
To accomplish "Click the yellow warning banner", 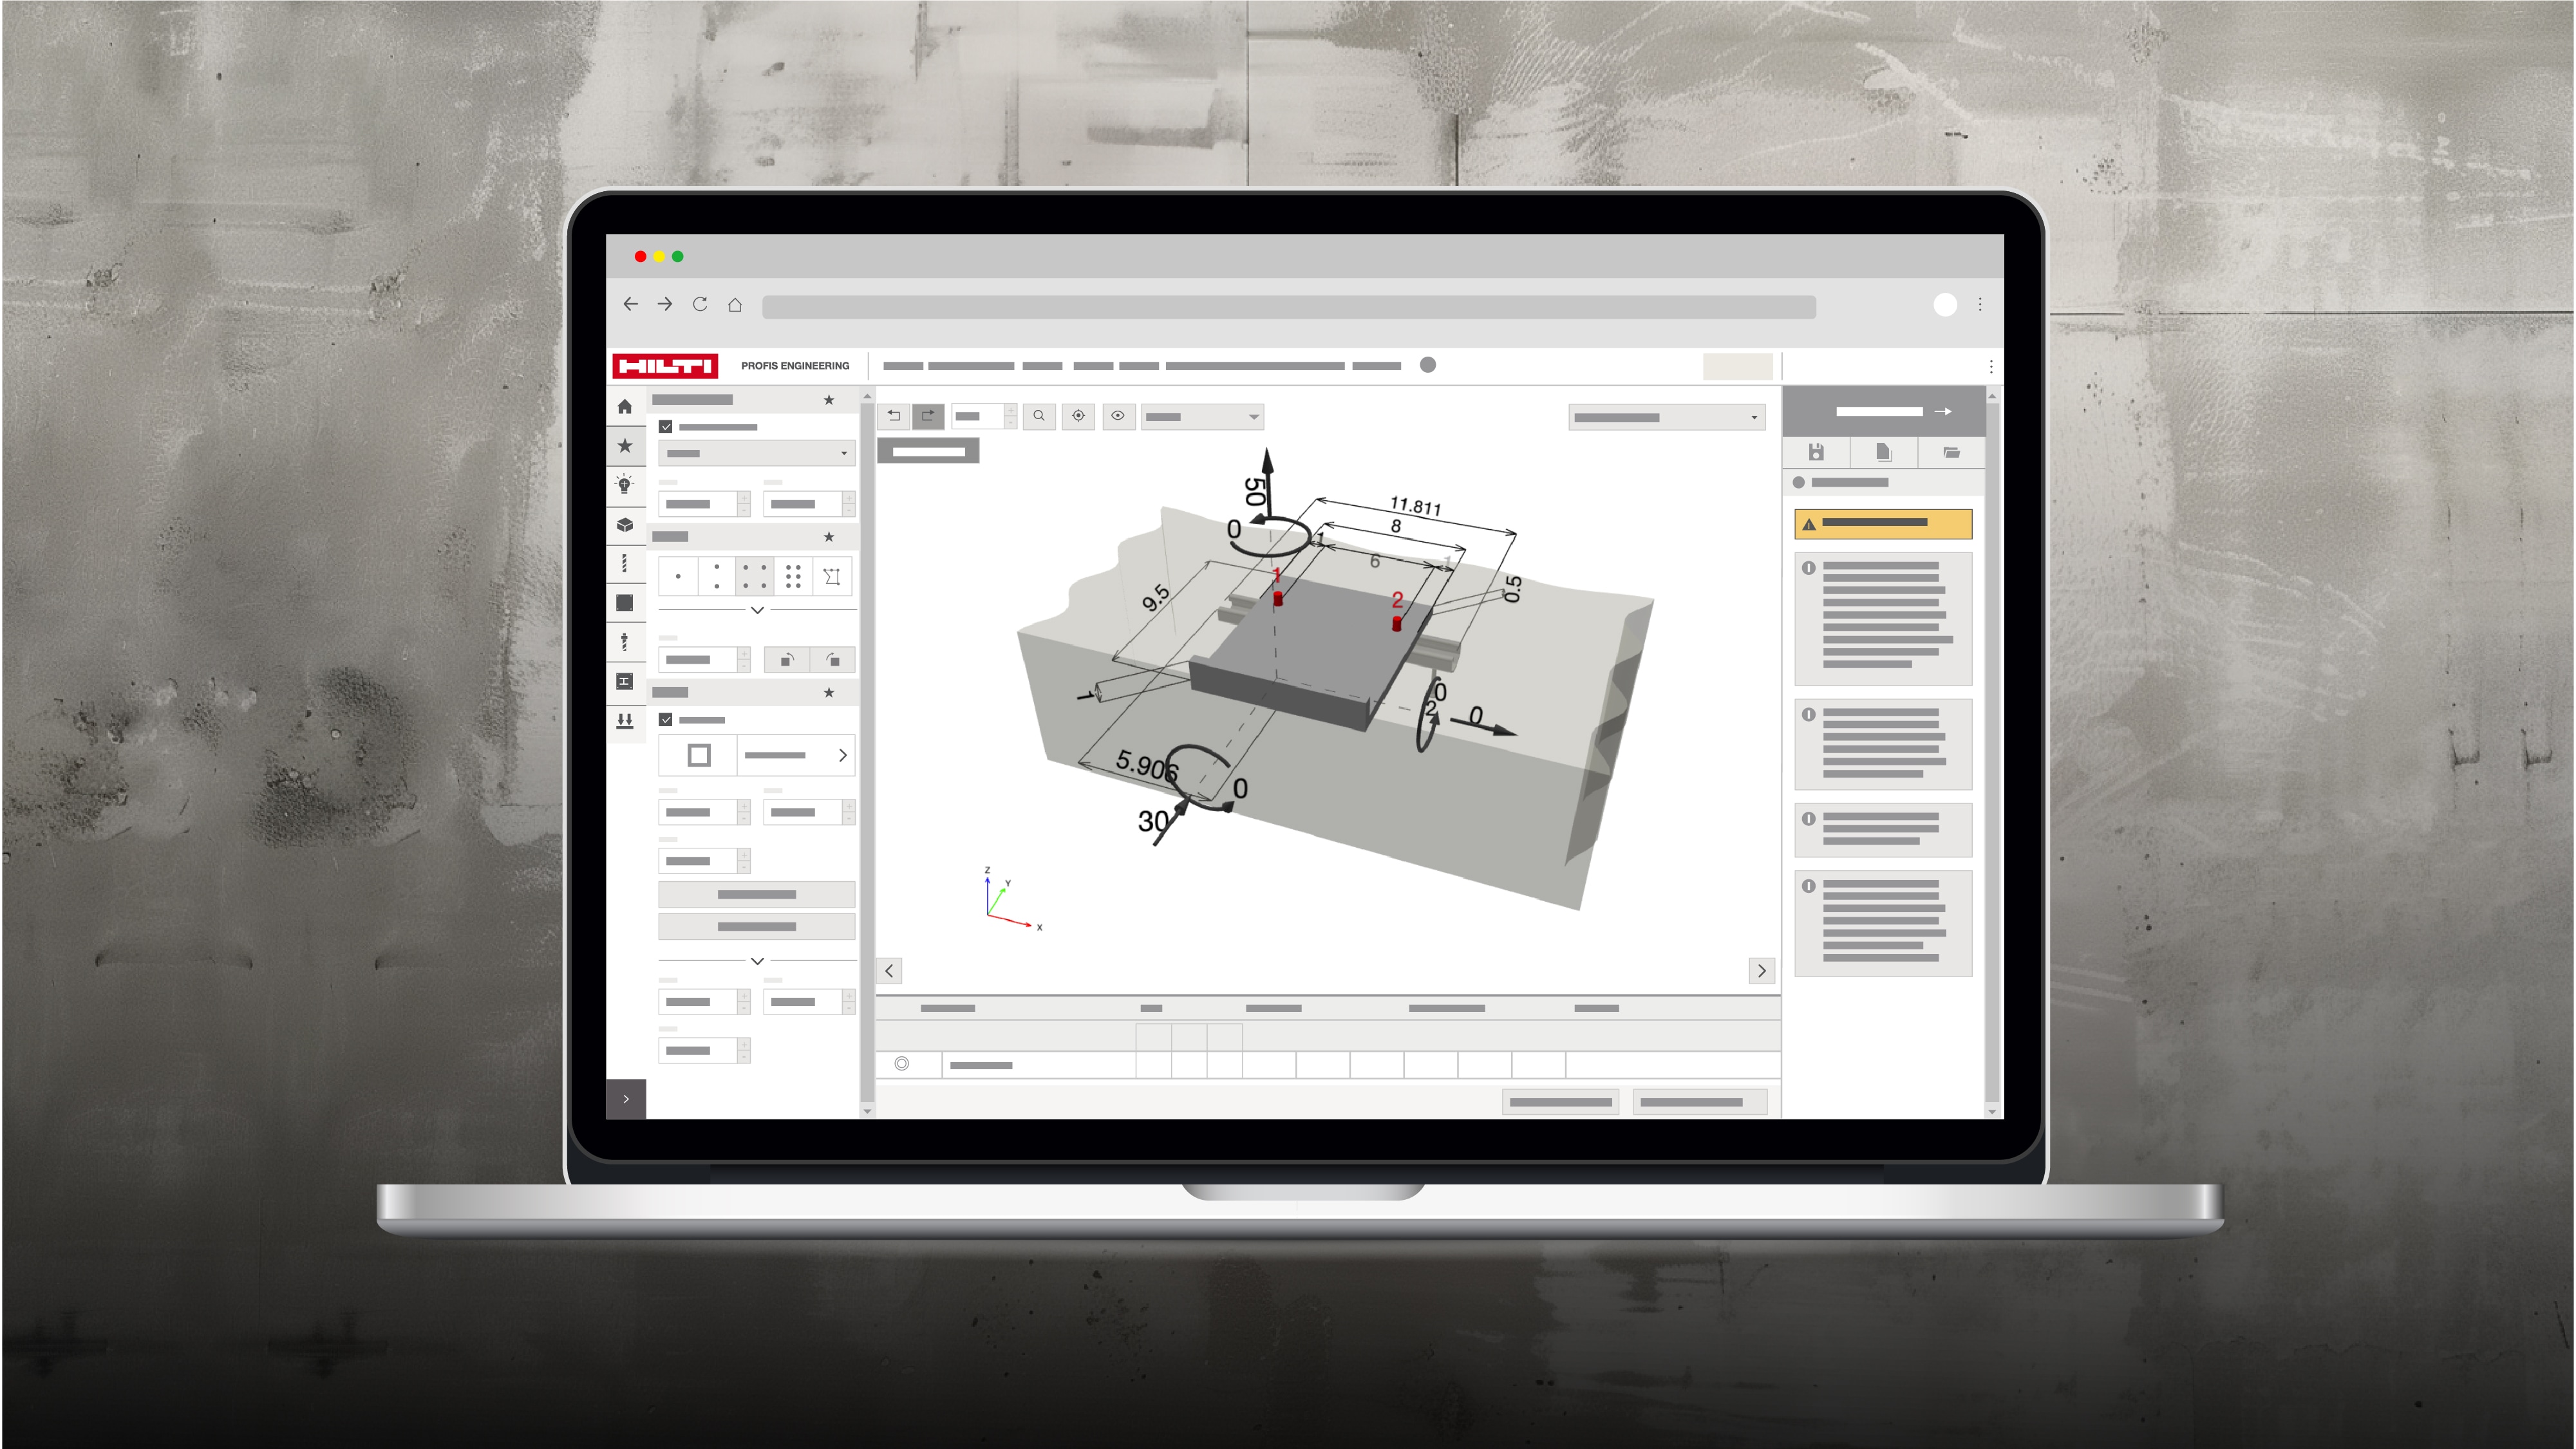I will coord(1883,524).
